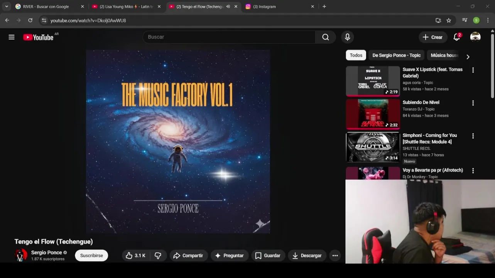Open a new browser tab

324,7
